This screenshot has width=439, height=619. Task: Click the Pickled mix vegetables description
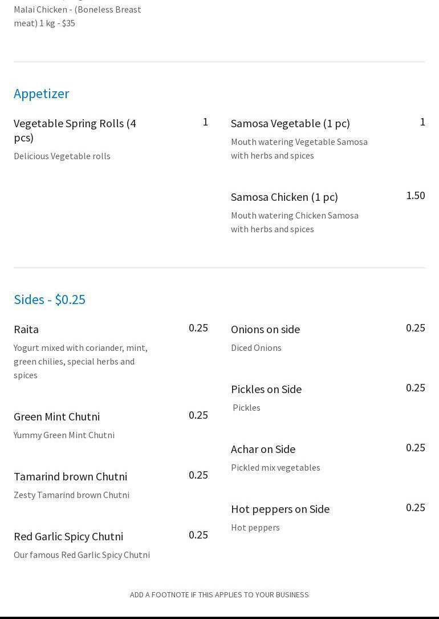click(x=275, y=467)
